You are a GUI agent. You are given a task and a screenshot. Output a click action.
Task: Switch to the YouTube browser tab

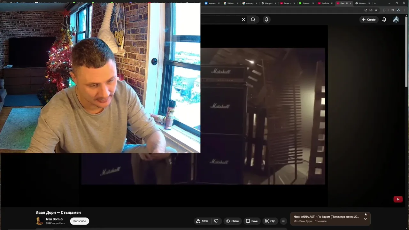pyautogui.click(x=325, y=3)
